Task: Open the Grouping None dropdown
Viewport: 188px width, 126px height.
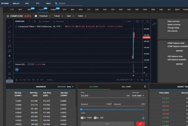Action: (x=70, y=87)
